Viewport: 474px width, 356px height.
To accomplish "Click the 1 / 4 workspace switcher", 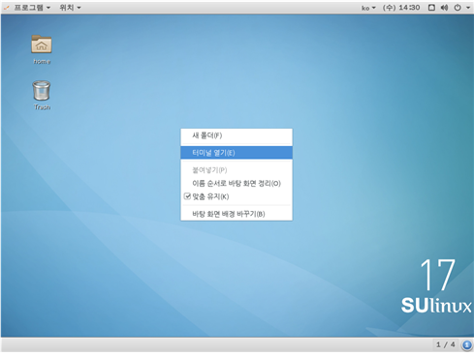I will (446, 344).
